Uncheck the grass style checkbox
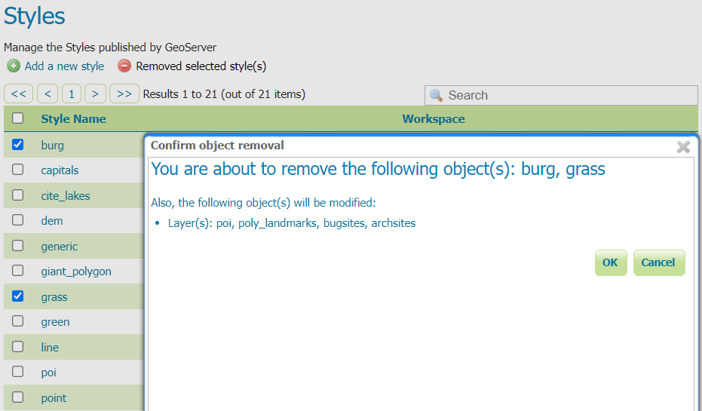Image resolution: width=702 pixels, height=411 pixels. coord(18,296)
